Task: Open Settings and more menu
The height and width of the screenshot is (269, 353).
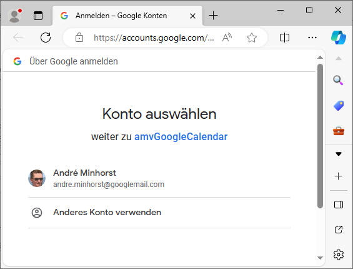Action: point(312,38)
